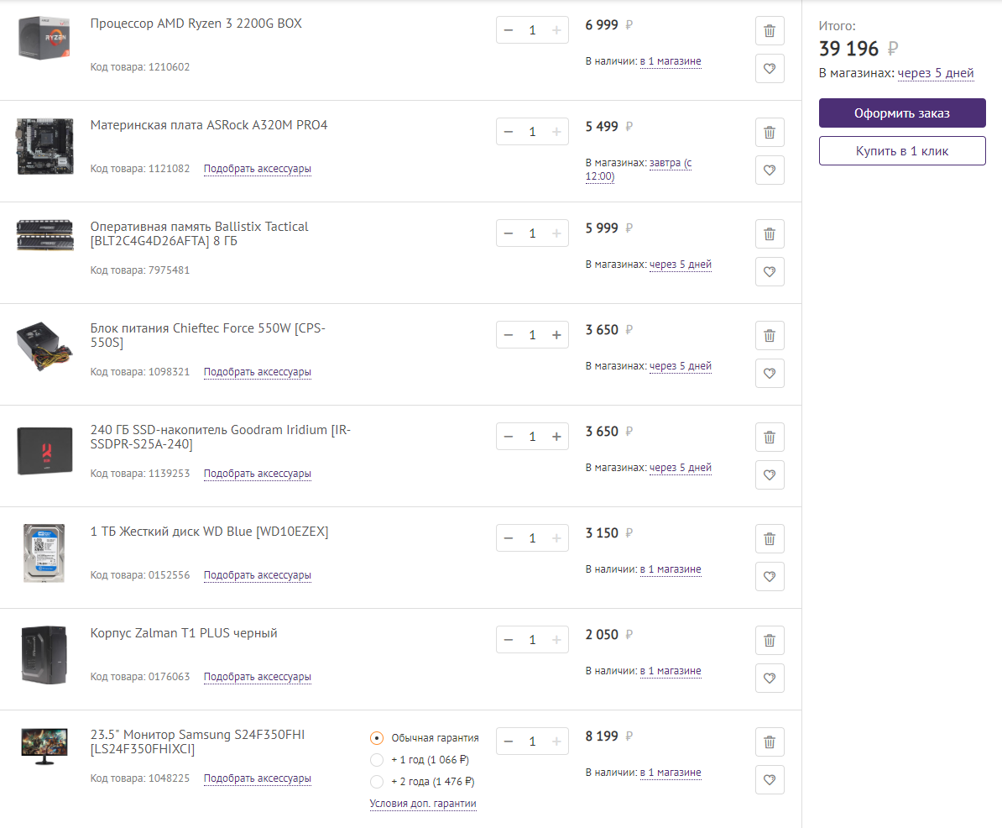This screenshot has width=1002, height=828.
Task: Choose +2 years warranty for 1 476 ₽
Action: pos(377,782)
